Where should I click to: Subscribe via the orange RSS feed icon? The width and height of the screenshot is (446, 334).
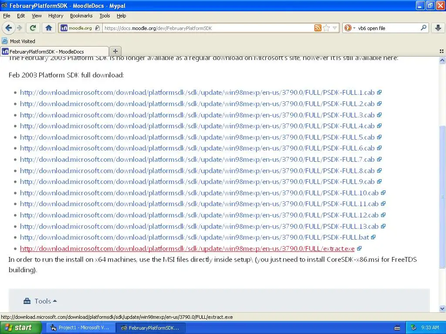[x=318, y=28]
